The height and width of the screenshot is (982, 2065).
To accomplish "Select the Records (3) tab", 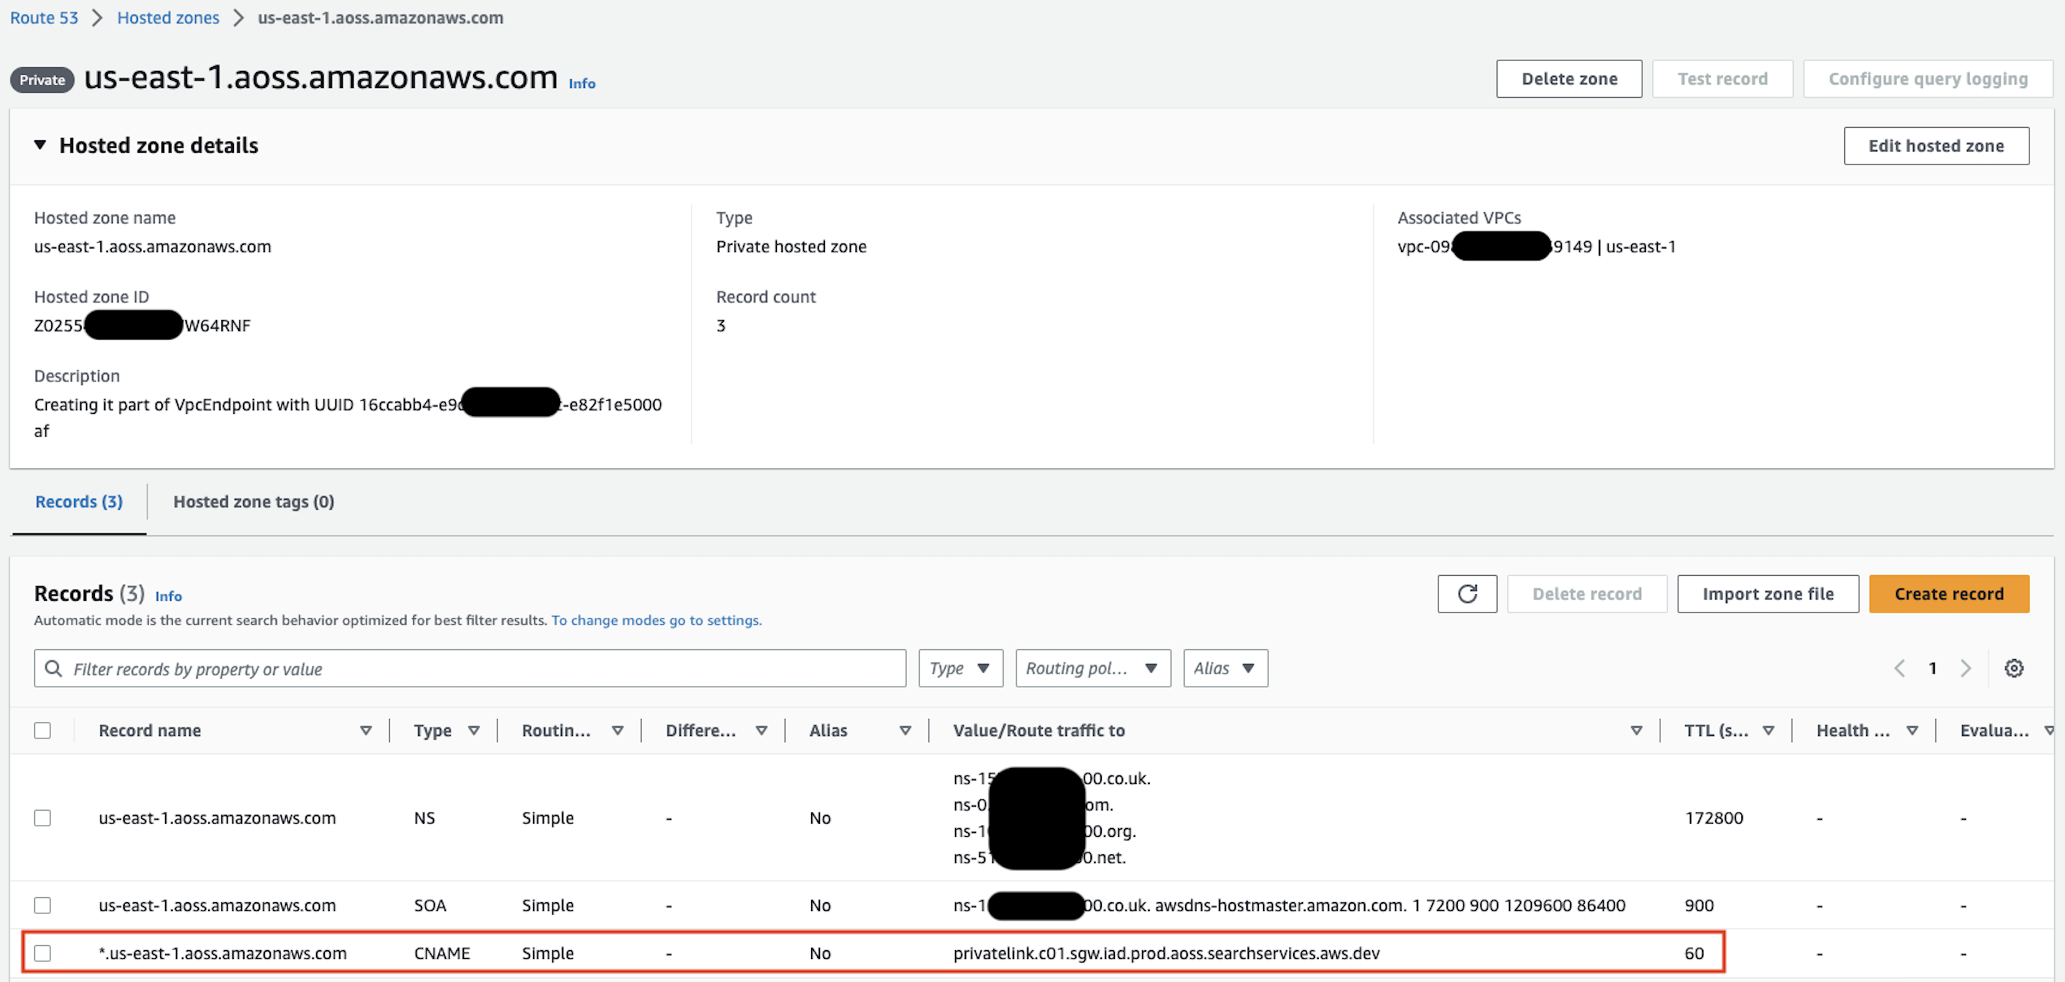I will pyautogui.click(x=79, y=502).
